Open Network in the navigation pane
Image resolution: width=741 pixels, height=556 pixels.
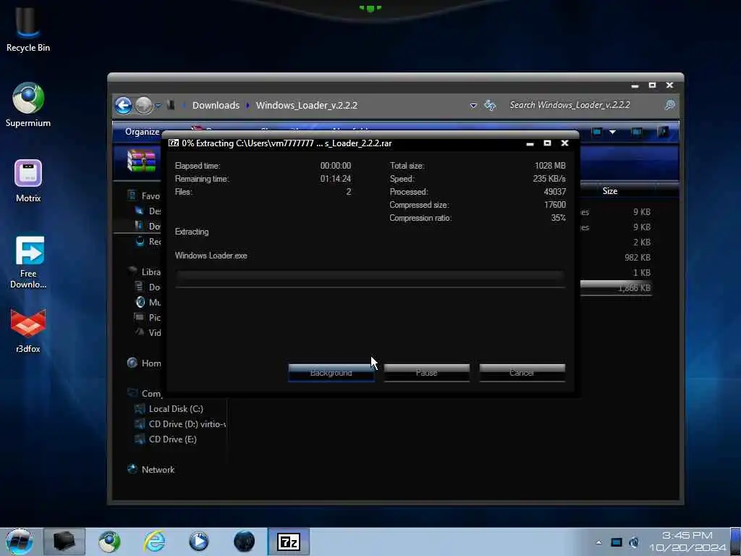pyautogui.click(x=158, y=469)
